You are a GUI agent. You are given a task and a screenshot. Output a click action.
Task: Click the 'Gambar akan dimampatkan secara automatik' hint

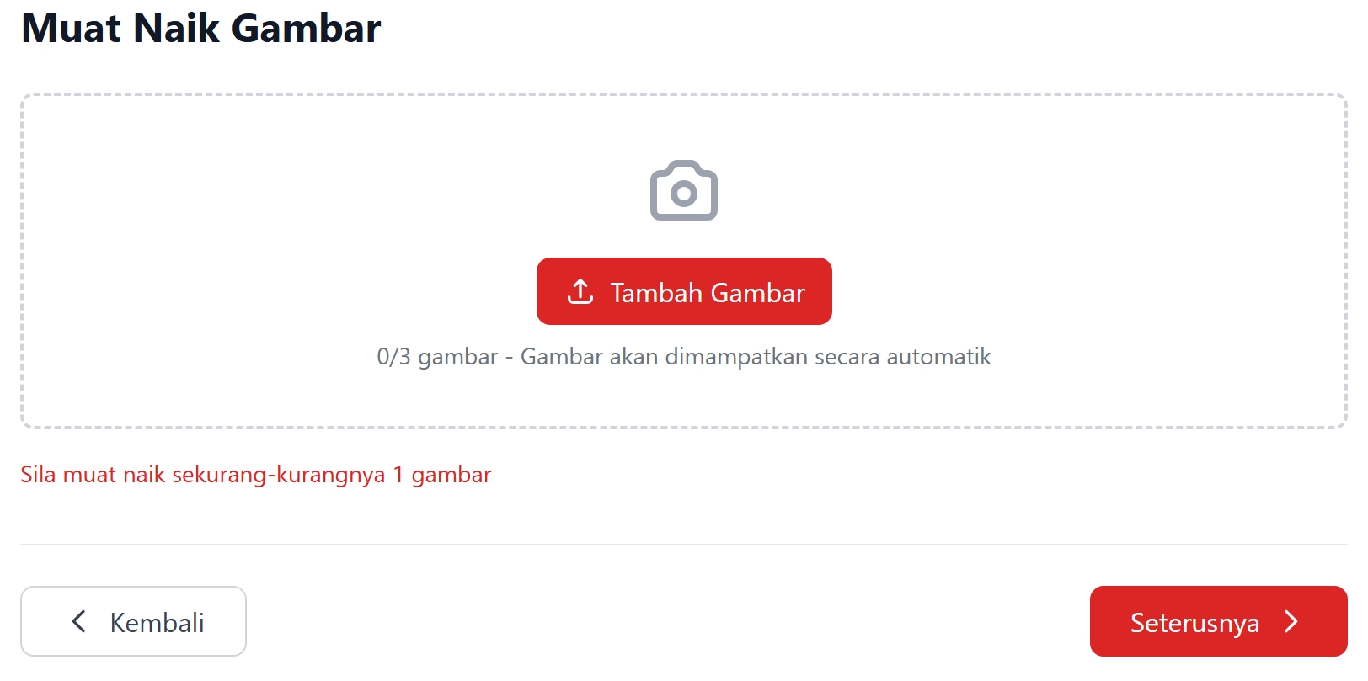point(756,357)
